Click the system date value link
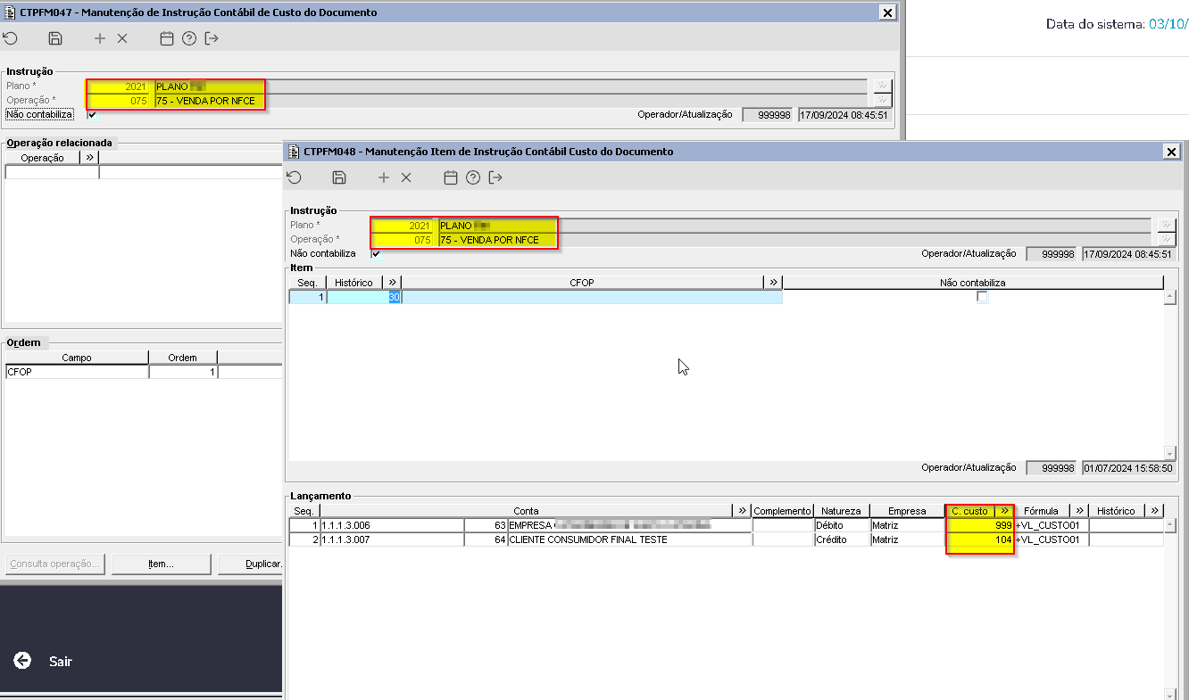Image resolution: width=1189 pixels, height=700 pixels. tap(1168, 24)
